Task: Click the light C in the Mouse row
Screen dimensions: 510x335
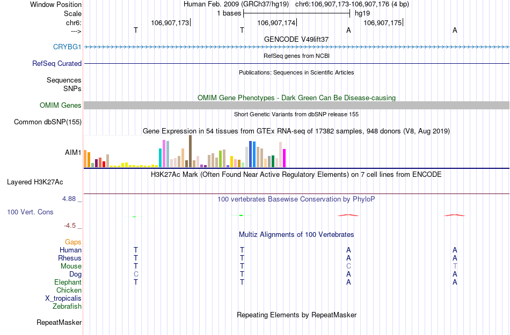Action: (348, 266)
